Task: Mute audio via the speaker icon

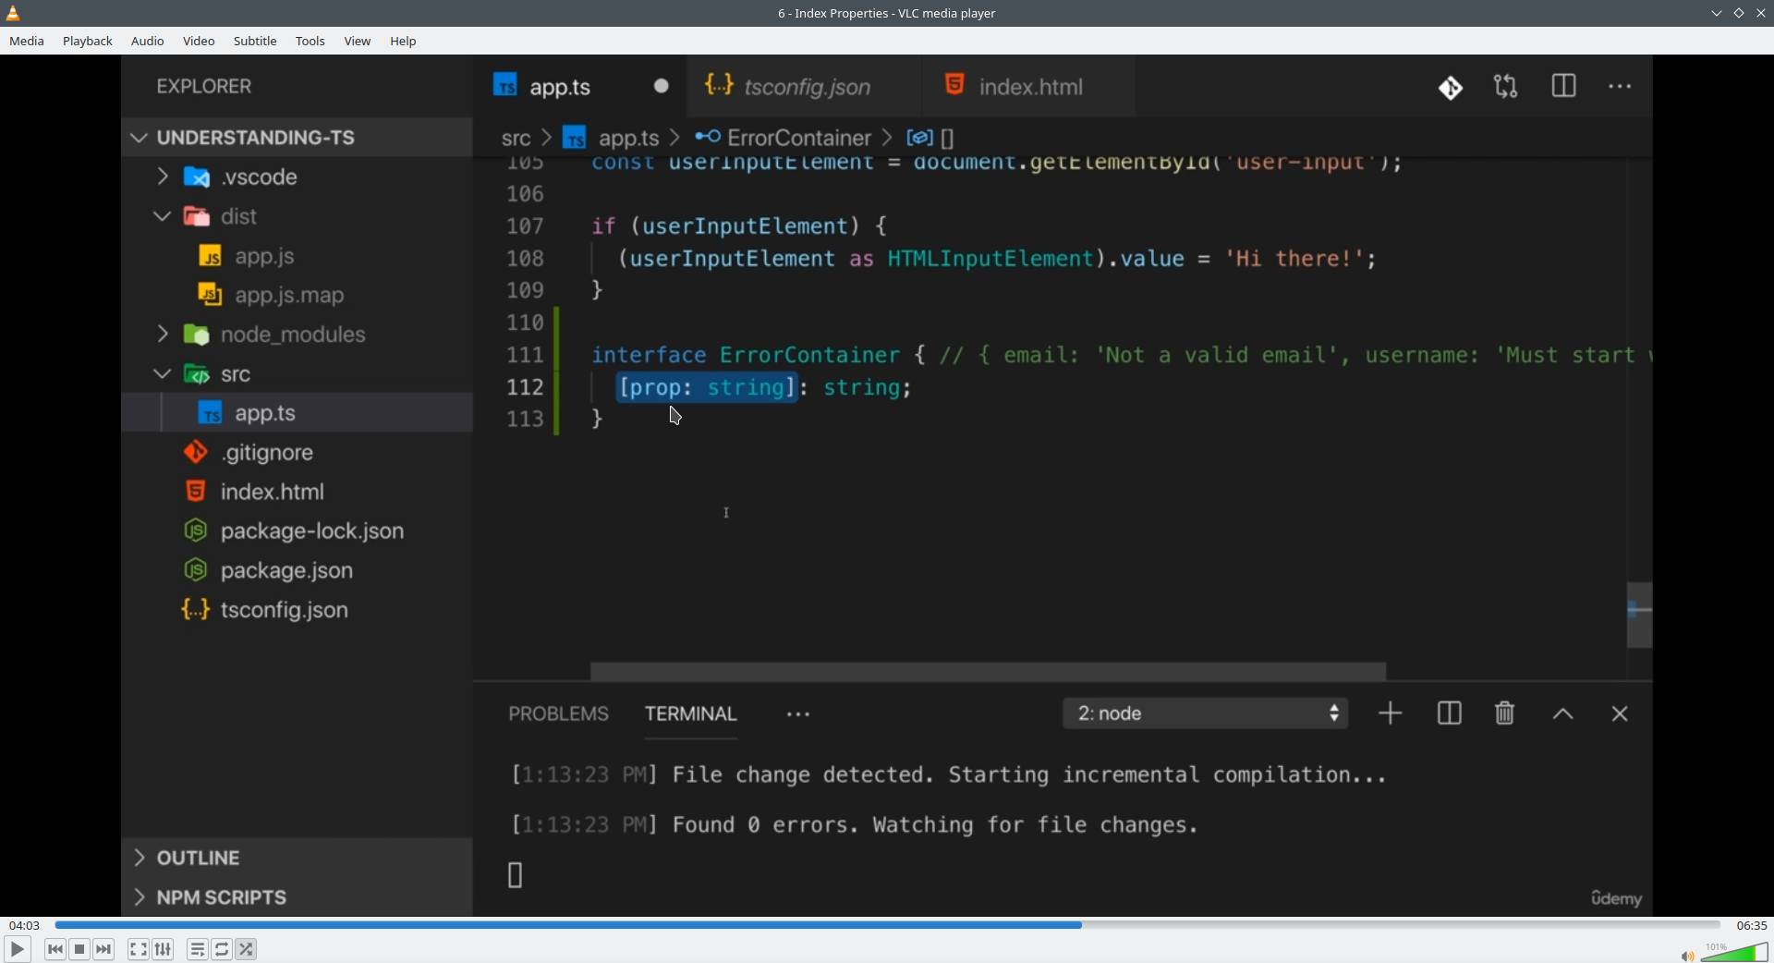Action: pyautogui.click(x=1686, y=956)
